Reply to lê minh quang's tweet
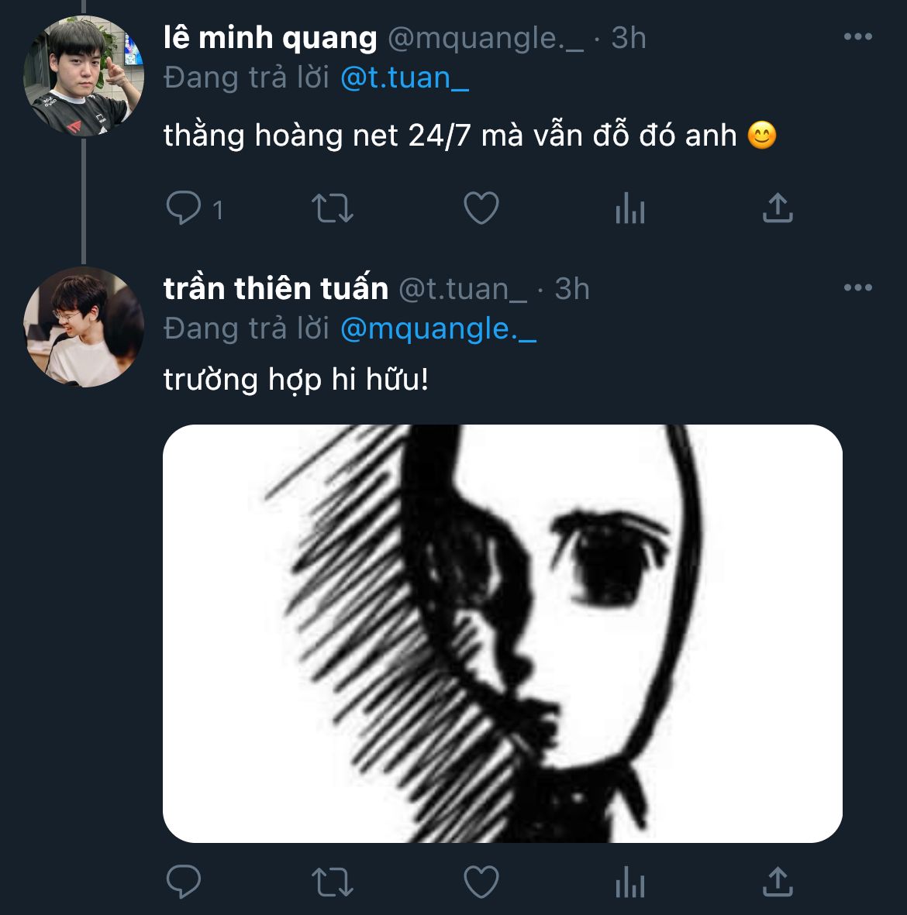Viewport: 907px width, 915px height. click(x=185, y=208)
